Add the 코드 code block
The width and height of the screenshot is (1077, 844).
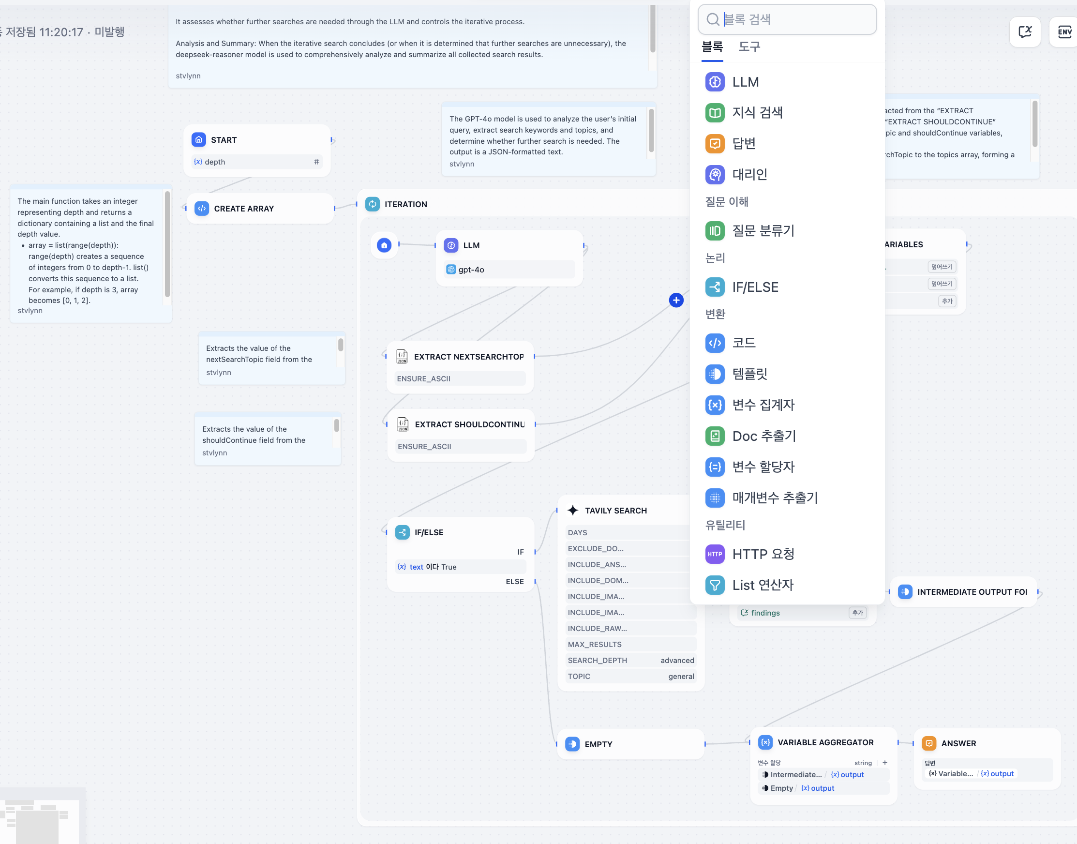tap(744, 343)
